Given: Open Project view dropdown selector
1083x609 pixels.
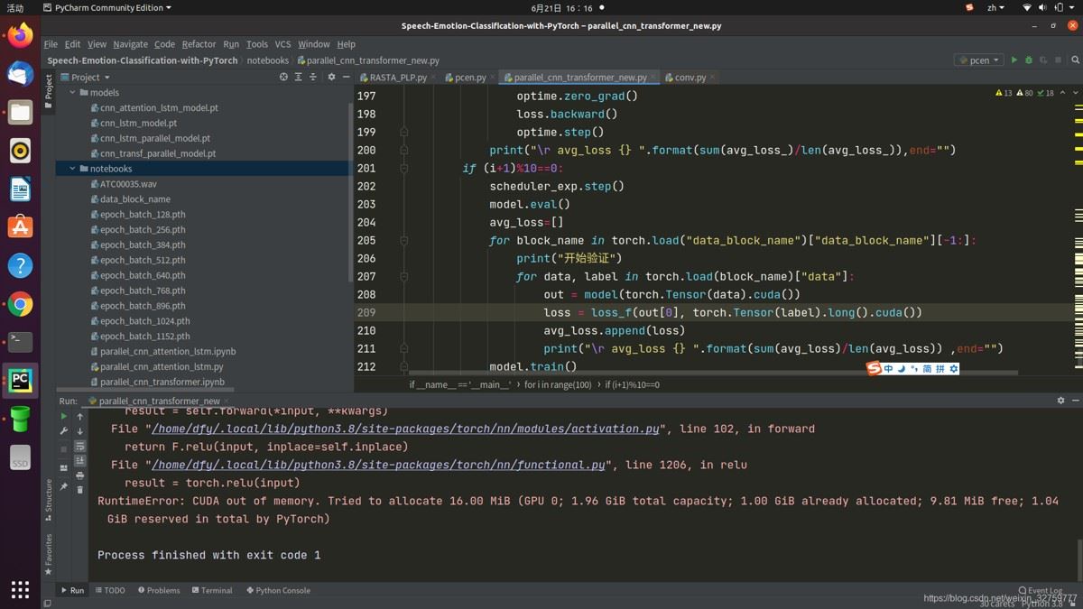Looking at the screenshot, I should pos(89,78).
